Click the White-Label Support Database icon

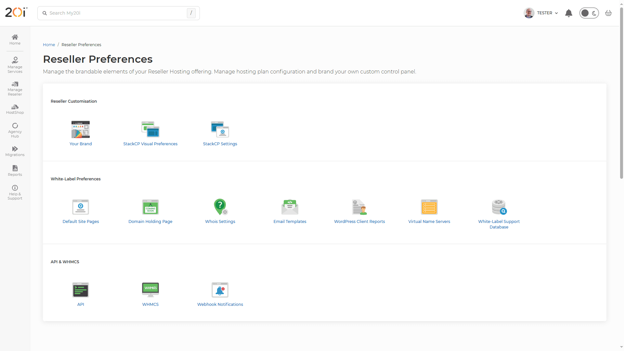(499, 207)
